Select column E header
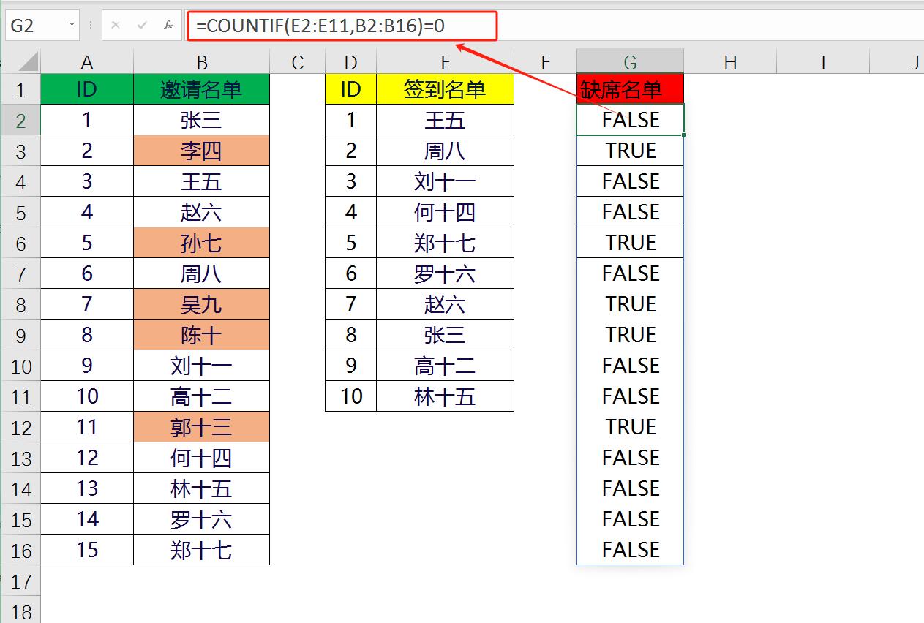This screenshot has height=623, width=924. [445, 63]
